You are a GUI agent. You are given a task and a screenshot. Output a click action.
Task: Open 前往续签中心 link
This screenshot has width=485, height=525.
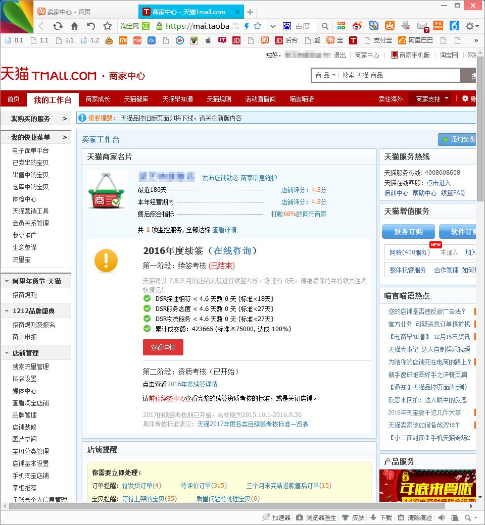click(x=167, y=398)
